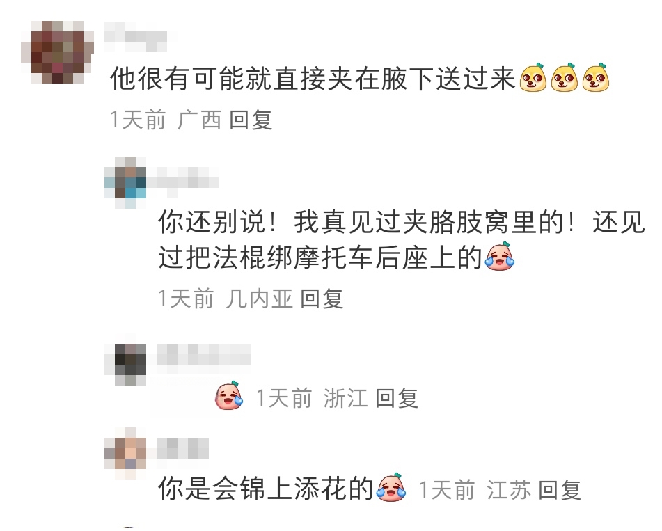
Task: Open the 几内亚 commenter's small avatar
Action: [x=125, y=182]
